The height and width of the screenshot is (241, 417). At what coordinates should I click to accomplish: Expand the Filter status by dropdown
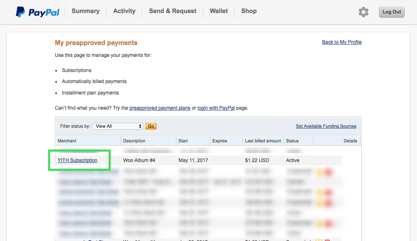117,126
